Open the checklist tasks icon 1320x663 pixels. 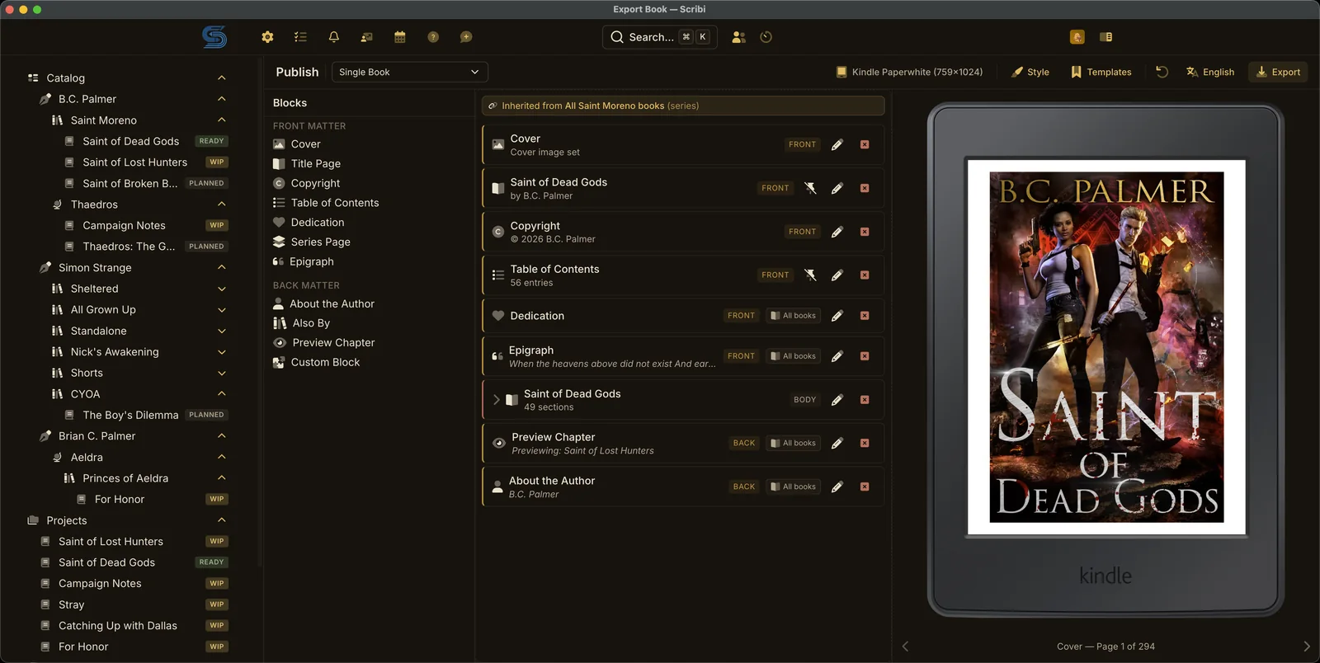click(300, 37)
